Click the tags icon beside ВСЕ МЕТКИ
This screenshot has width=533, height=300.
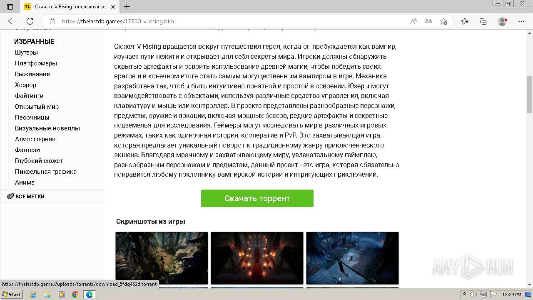tap(10, 196)
